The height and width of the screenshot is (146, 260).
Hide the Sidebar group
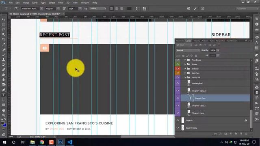point(178,69)
